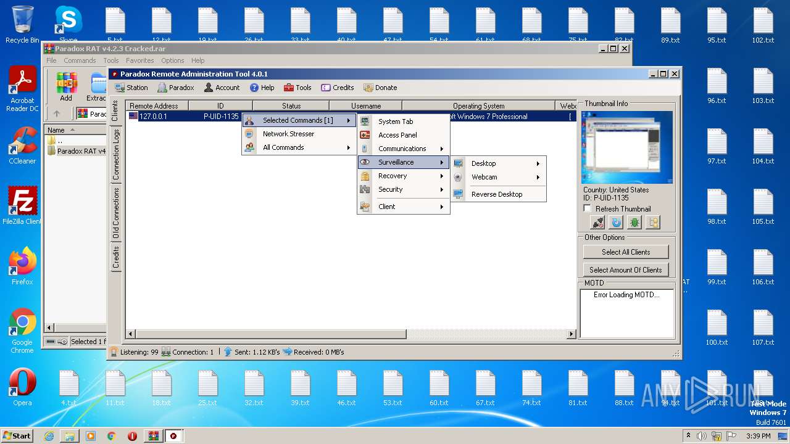Expand the Recovery submenu
The image size is (790, 444).
(x=403, y=176)
